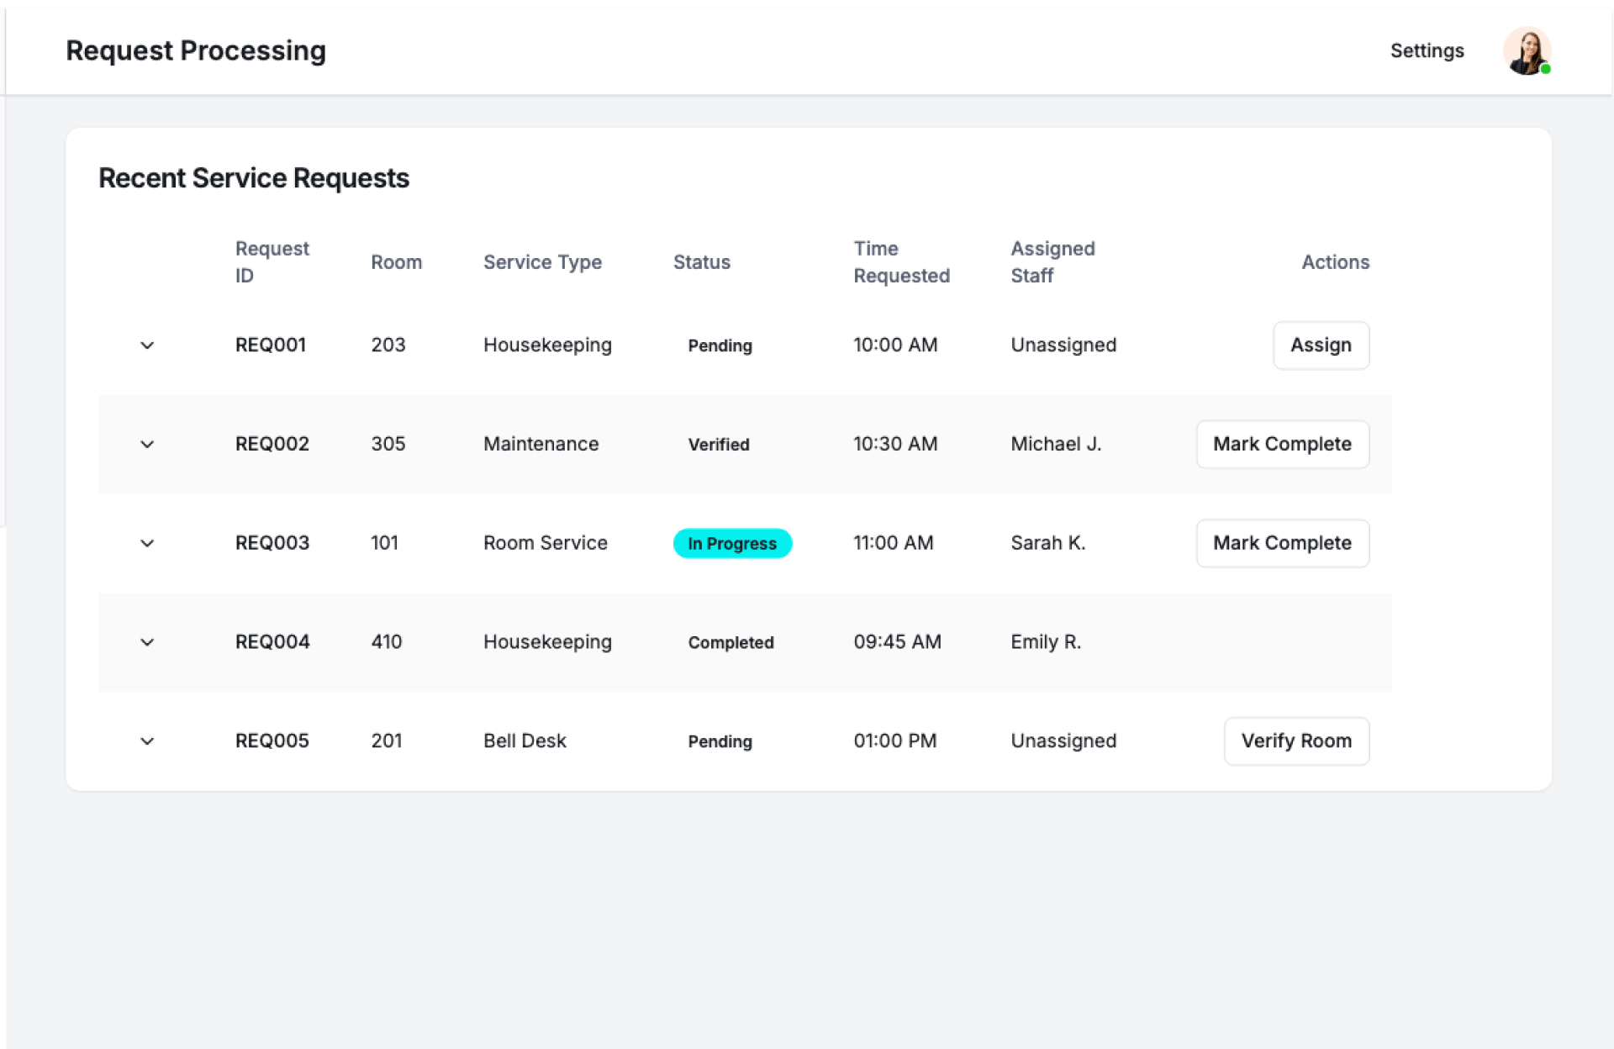Expand the REQ003 row chevron
The image size is (1614, 1049).
coord(147,544)
